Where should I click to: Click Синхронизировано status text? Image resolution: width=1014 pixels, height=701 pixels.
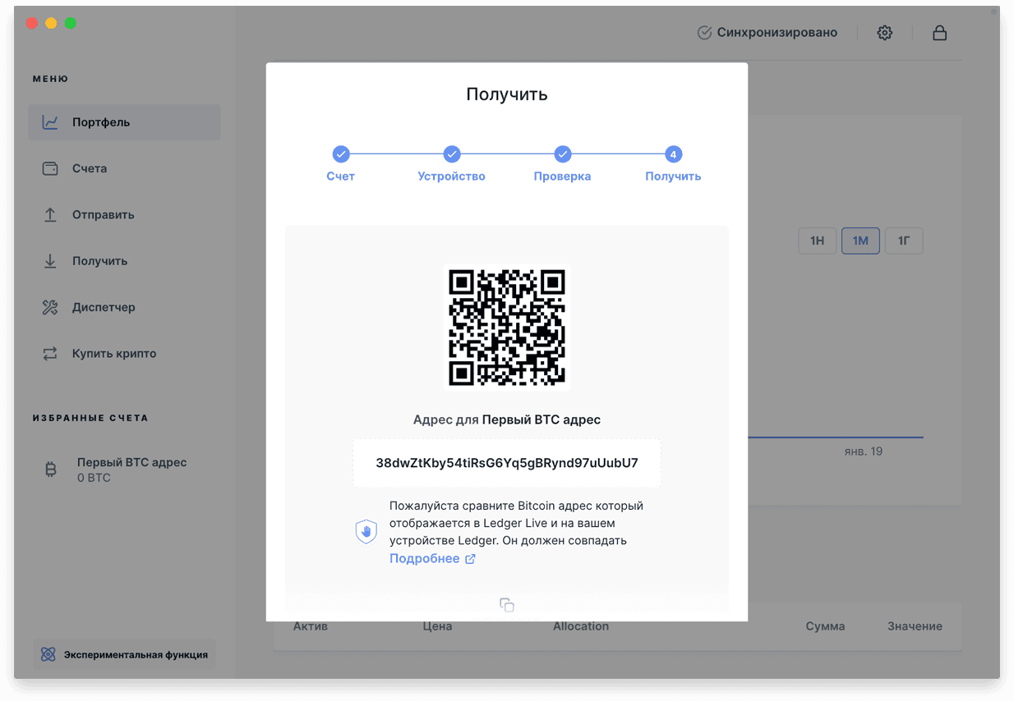point(777,33)
